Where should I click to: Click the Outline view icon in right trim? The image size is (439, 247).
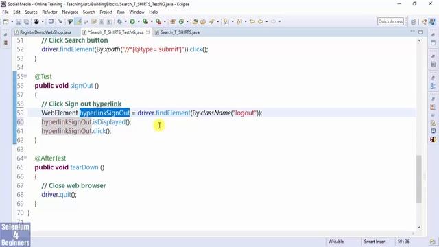[x=433, y=86]
